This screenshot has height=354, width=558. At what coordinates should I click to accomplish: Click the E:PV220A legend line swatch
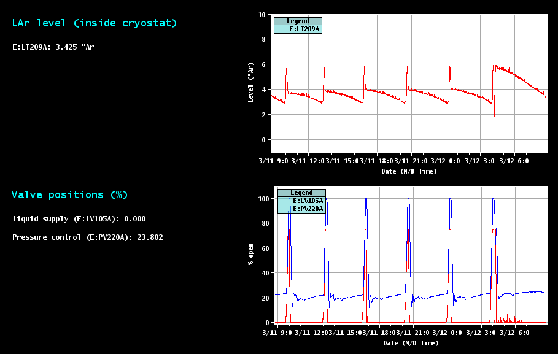pyautogui.click(x=285, y=209)
